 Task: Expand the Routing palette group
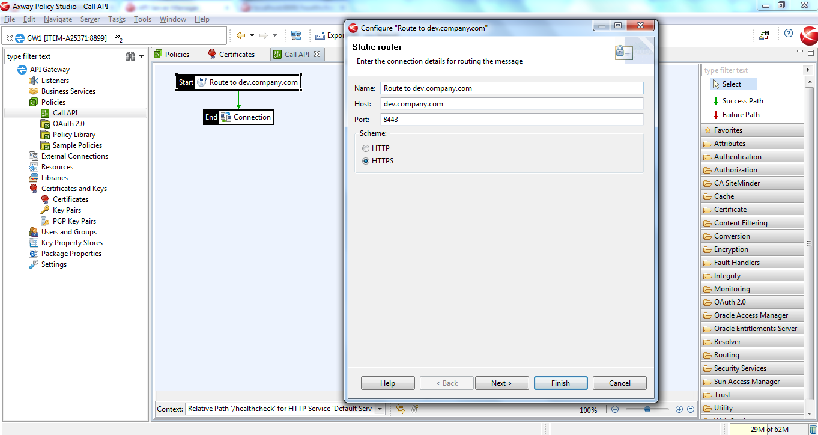point(753,355)
